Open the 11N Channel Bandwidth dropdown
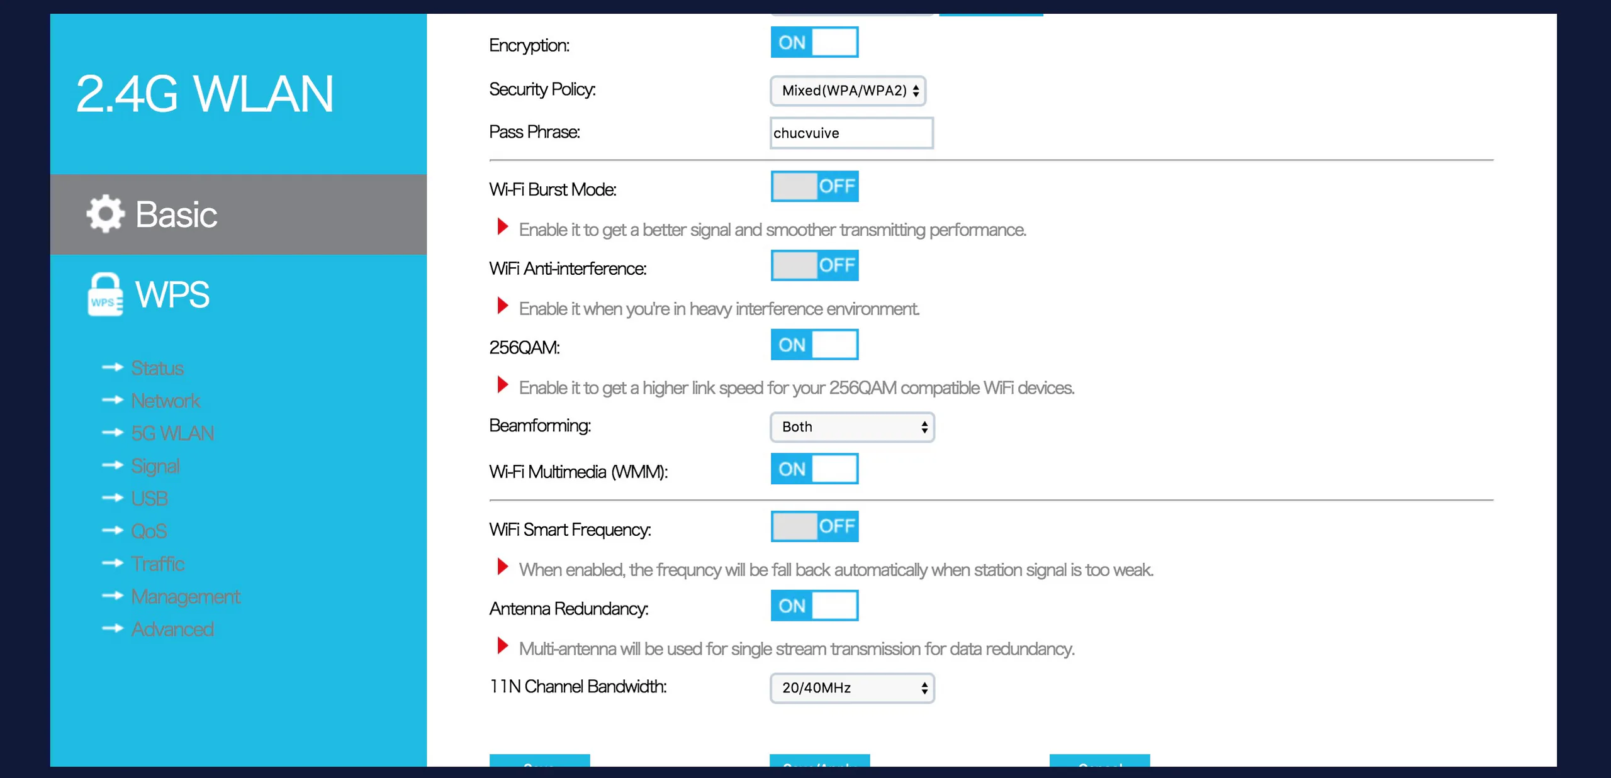The height and width of the screenshot is (778, 1611). click(x=852, y=688)
